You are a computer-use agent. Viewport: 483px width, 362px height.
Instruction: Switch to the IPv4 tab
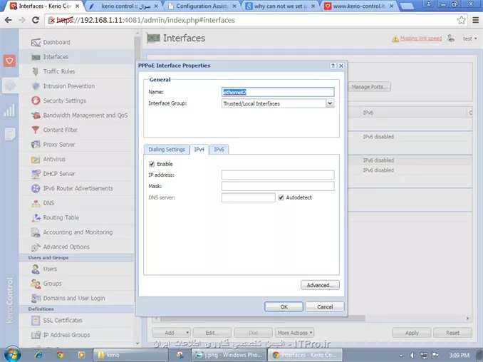(199, 150)
